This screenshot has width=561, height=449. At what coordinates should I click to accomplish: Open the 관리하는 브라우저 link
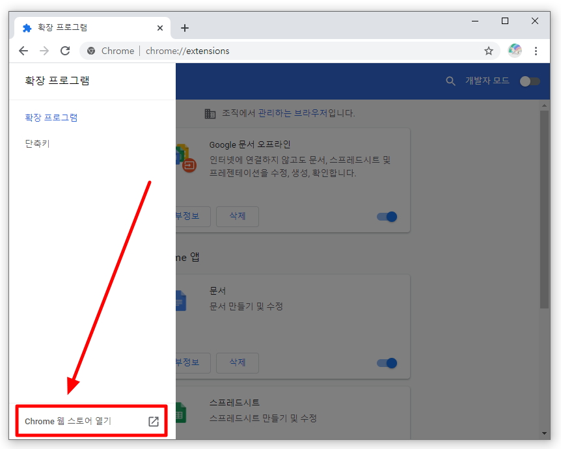pyautogui.click(x=293, y=113)
